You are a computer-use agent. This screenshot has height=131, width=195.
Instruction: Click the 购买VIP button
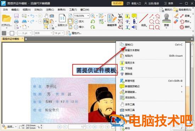click(117, 3)
